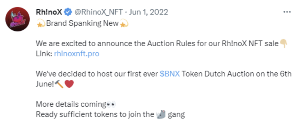The image size is (307, 125).
Task: Click the Rh!noX display name
Action: point(49,12)
